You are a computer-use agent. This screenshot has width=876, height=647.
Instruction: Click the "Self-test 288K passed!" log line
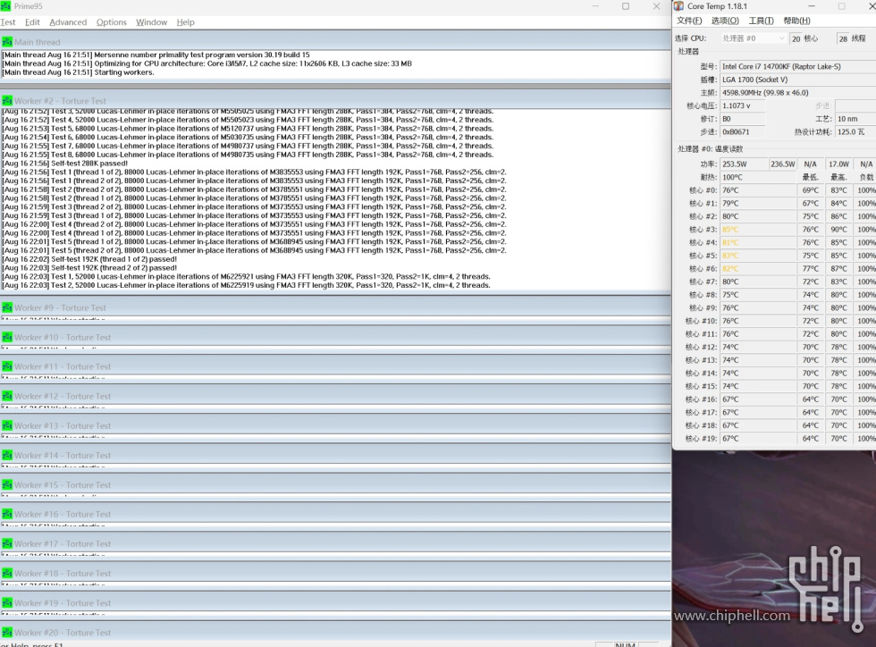click(65, 164)
